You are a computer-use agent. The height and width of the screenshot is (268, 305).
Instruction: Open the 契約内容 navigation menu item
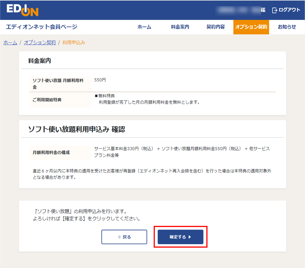click(x=215, y=27)
